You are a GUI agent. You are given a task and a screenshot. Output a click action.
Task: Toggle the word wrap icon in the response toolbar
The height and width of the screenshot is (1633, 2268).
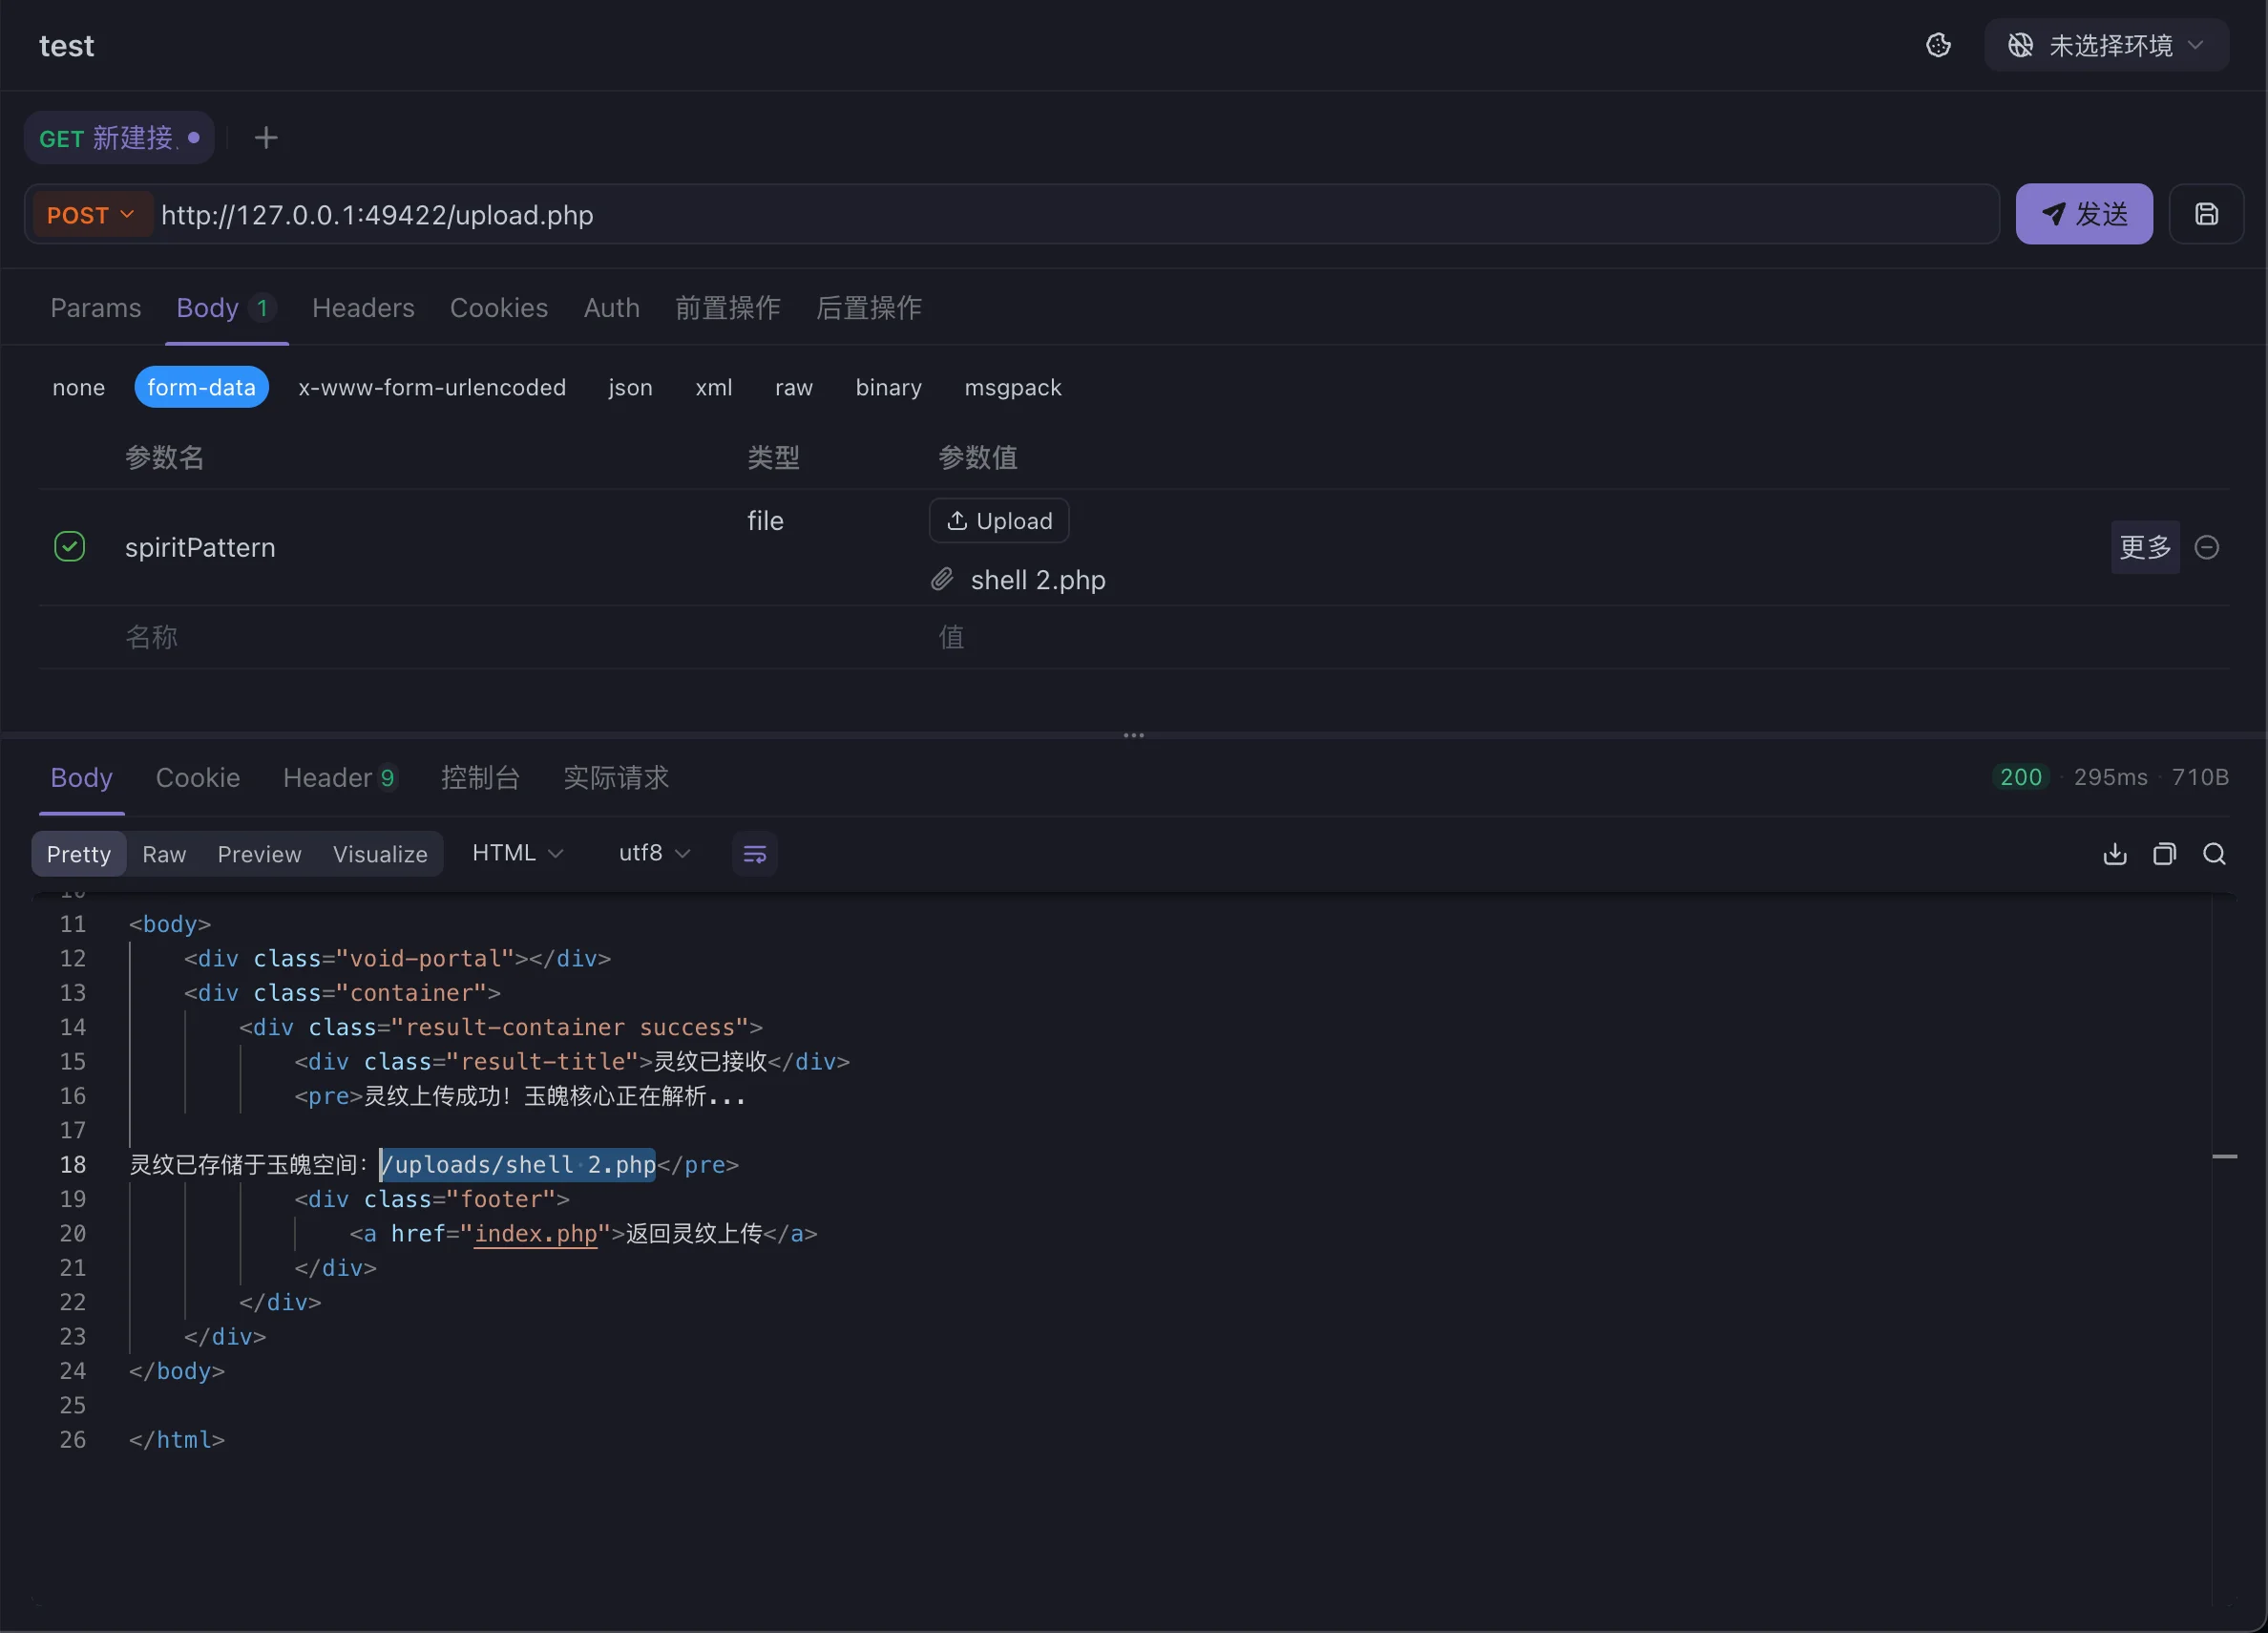click(754, 854)
